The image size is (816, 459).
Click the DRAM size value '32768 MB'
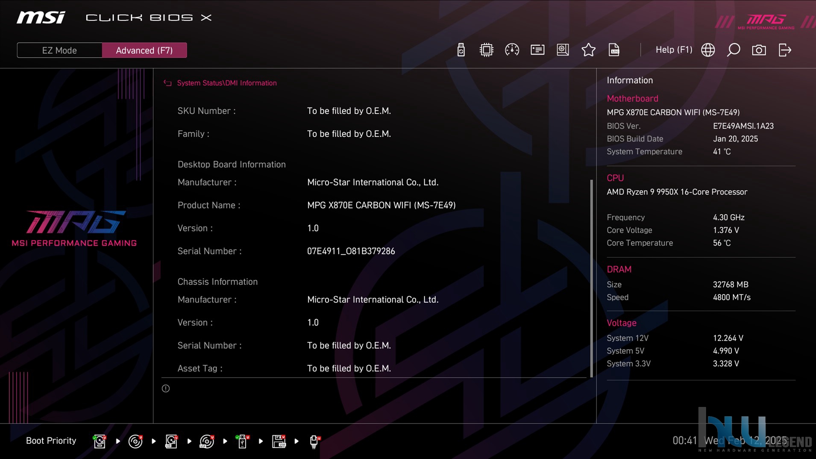tap(731, 285)
